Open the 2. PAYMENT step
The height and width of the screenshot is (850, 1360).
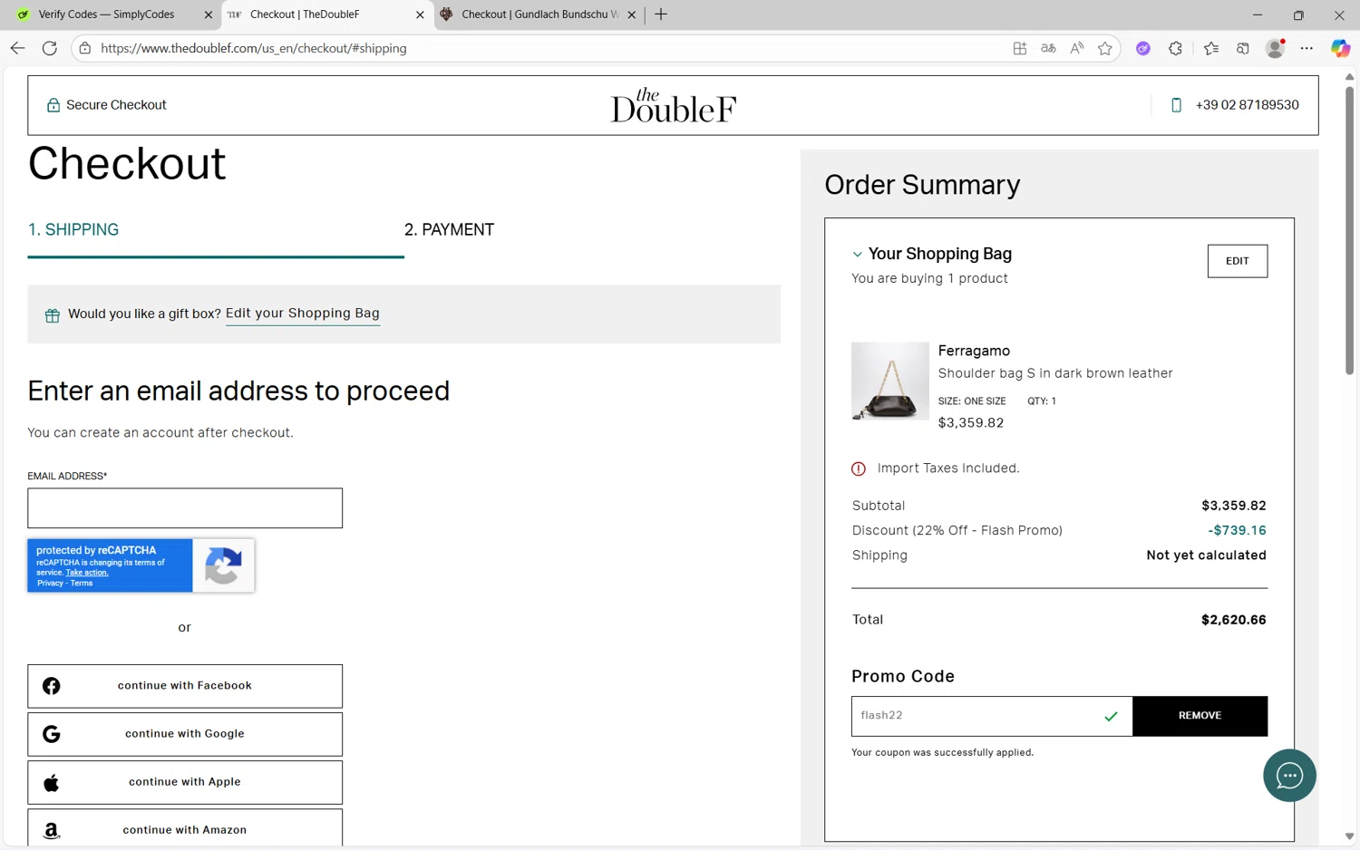tap(449, 230)
